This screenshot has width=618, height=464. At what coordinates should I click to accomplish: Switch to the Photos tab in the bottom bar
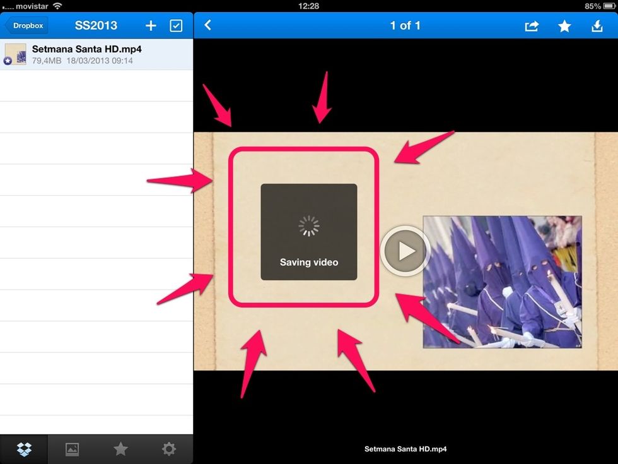[72, 449]
